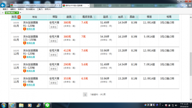This screenshot has width=192, height=108.
Task: Click the volume speaker tray icon
Action: point(176,105)
